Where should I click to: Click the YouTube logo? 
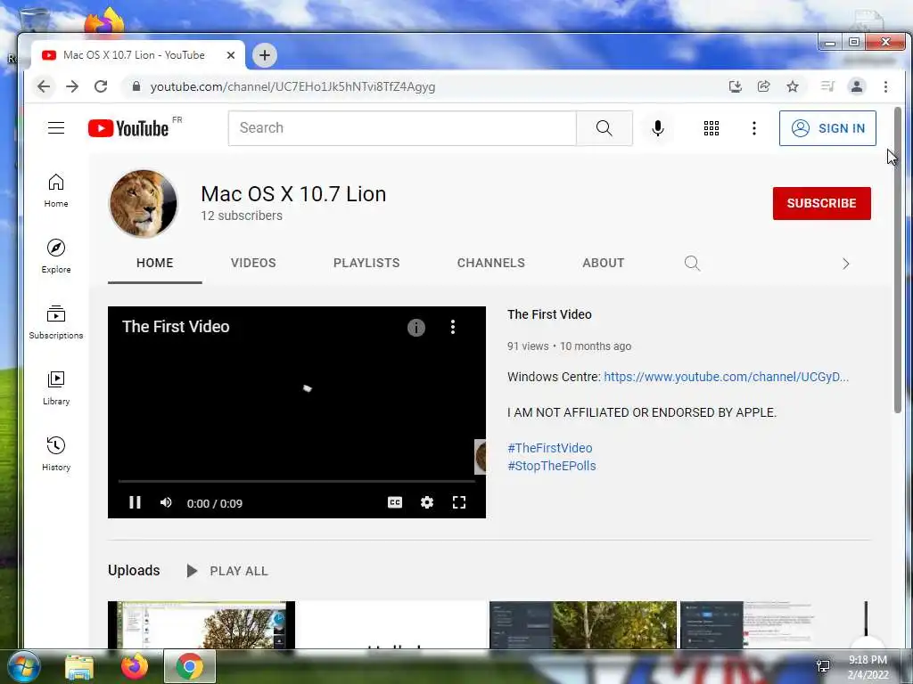[128, 128]
